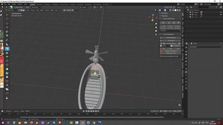
Task: Select the Shear tool
Action: 7,89
